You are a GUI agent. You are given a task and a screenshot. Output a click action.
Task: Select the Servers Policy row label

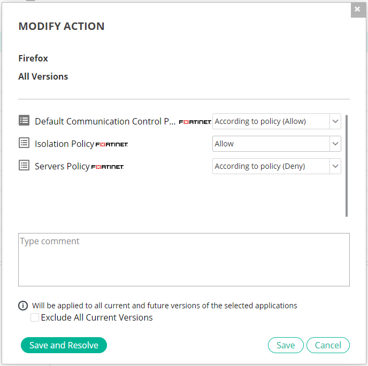62,166
